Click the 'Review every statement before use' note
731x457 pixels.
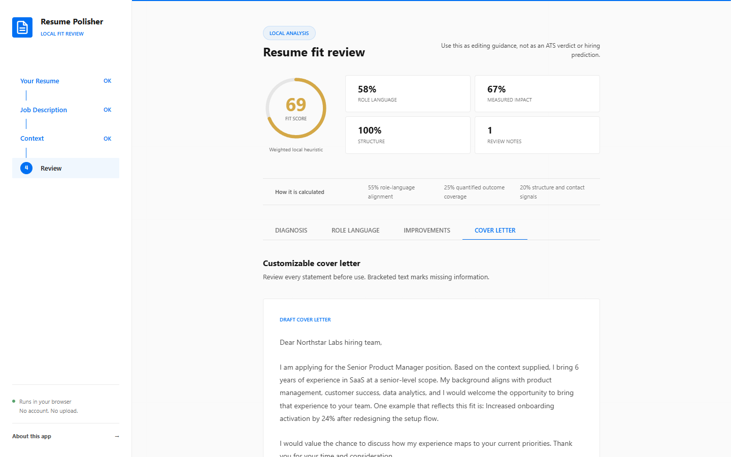click(x=376, y=277)
